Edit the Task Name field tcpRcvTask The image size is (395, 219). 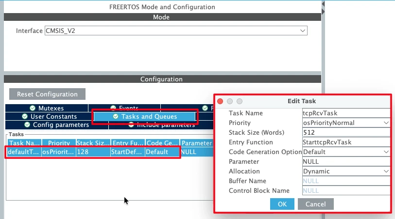click(x=346, y=113)
